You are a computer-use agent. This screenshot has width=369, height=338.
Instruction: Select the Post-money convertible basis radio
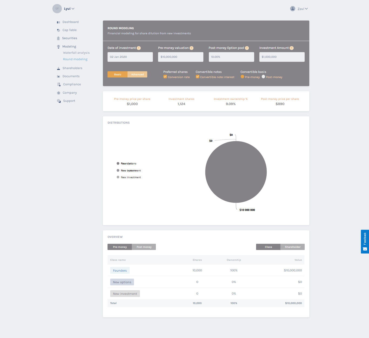point(263,77)
